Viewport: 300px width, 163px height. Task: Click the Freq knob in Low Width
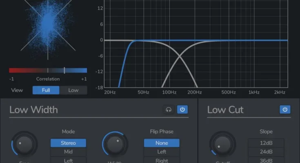tap(24, 144)
